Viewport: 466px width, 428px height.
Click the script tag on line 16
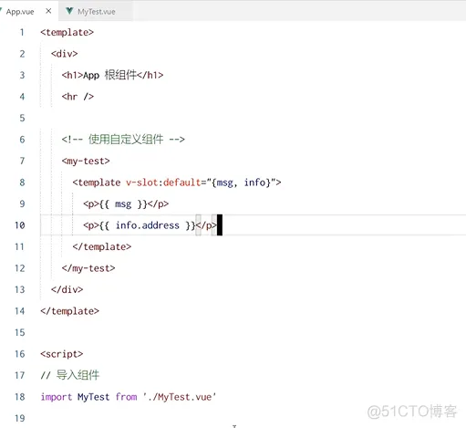(x=62, y=354)
